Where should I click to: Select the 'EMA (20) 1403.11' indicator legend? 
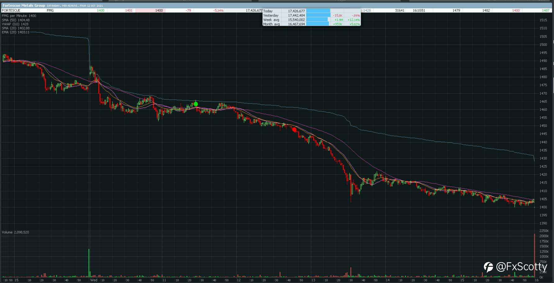16,32
